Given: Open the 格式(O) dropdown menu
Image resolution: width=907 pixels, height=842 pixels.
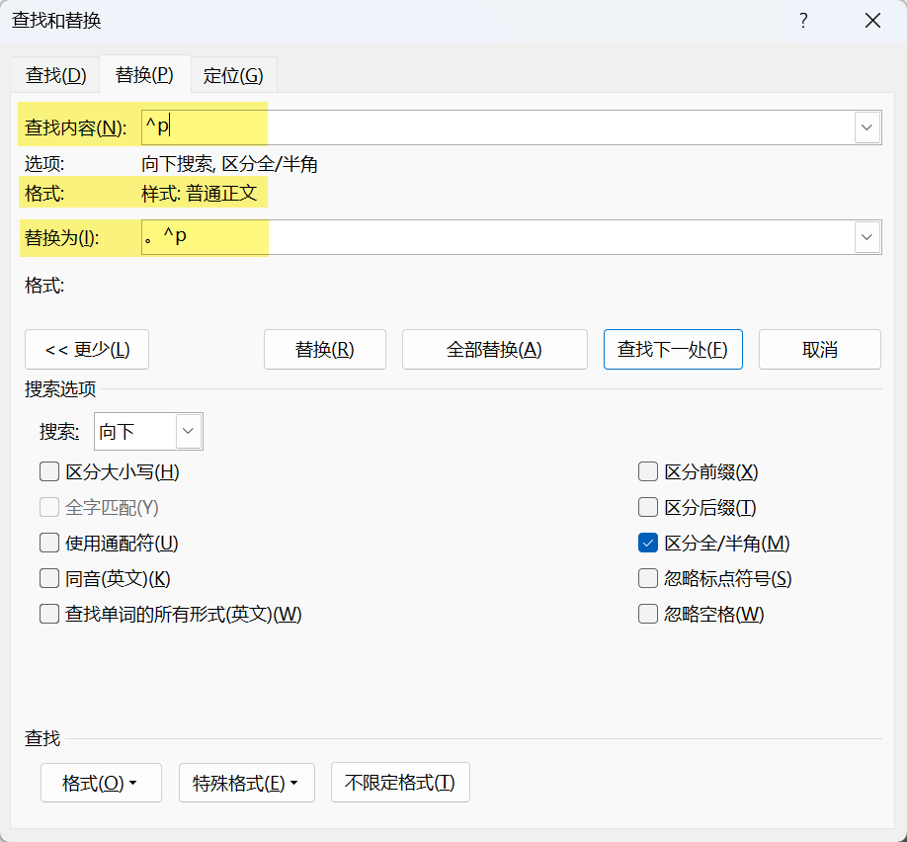Looking at the screenshot, I should (x=101, y=783).
